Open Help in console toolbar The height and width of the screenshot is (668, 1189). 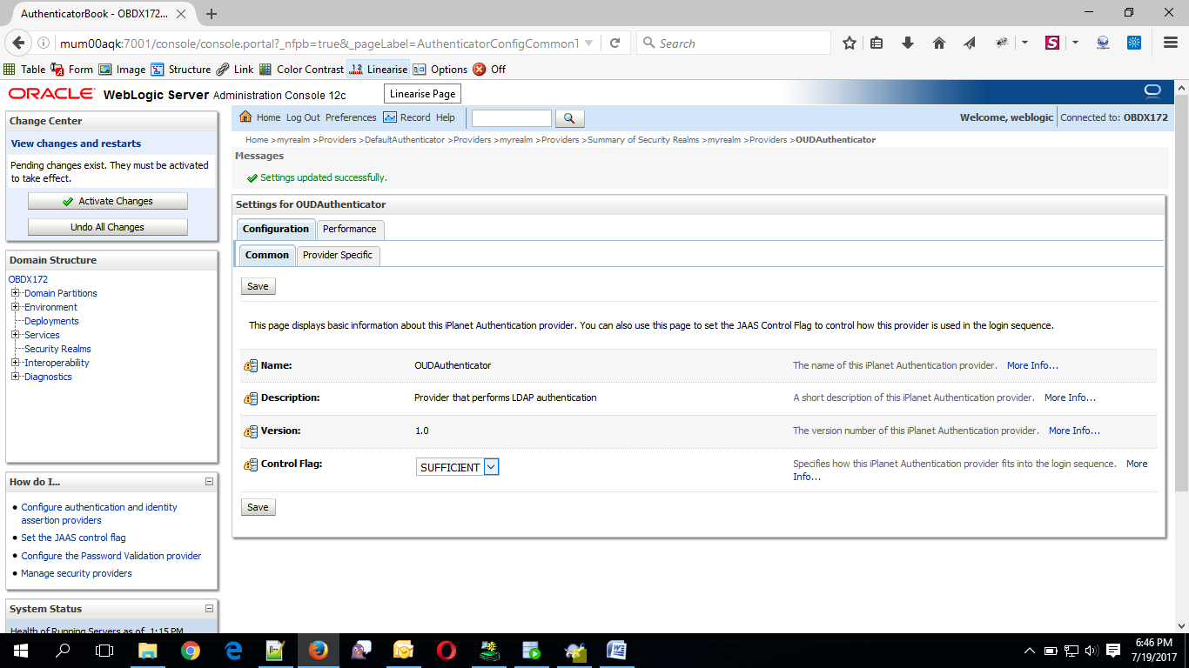pos(446,117)
